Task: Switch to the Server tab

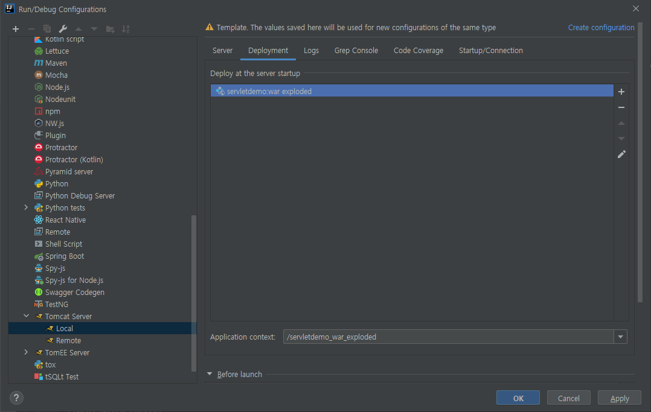Action: pos(222,50)
